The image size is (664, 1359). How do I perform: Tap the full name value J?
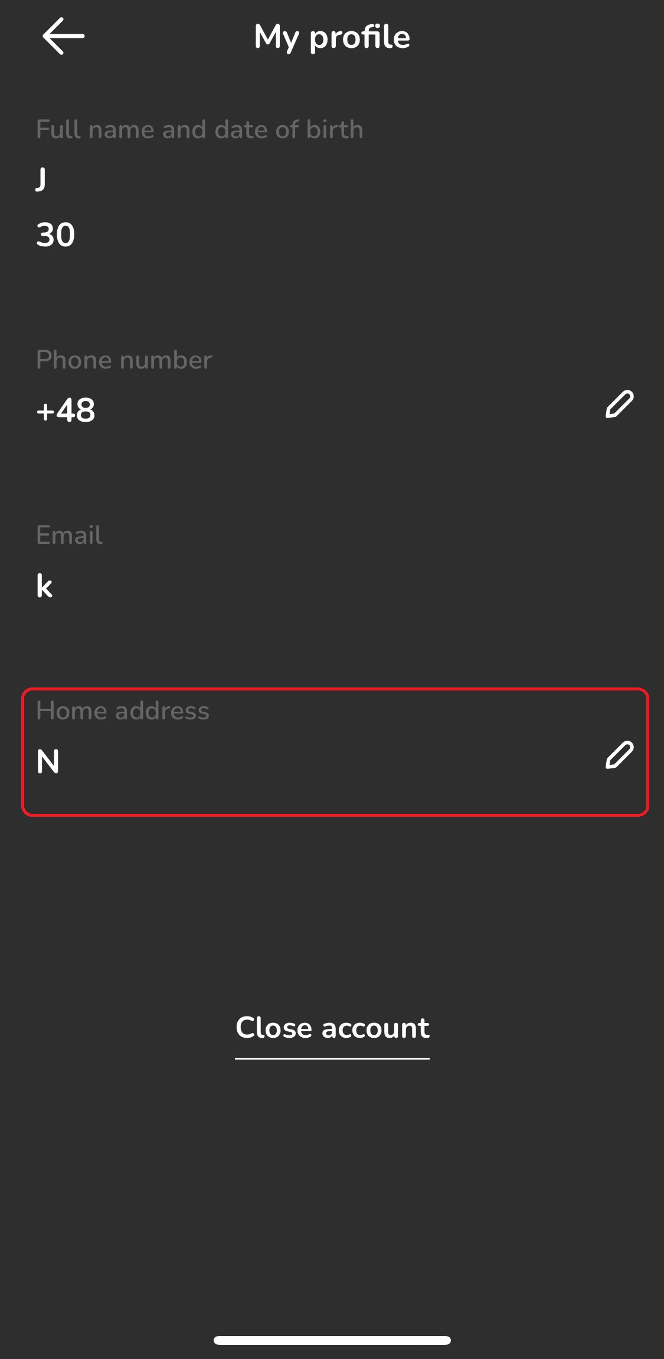coord(41,178)
